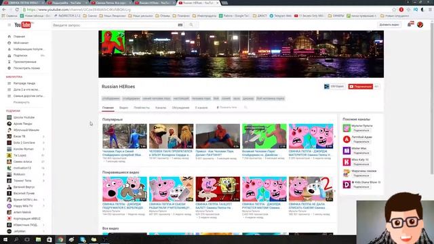The image size is (434, 244).
Task: Open the notifications bell icon
Action: [410, 24]
